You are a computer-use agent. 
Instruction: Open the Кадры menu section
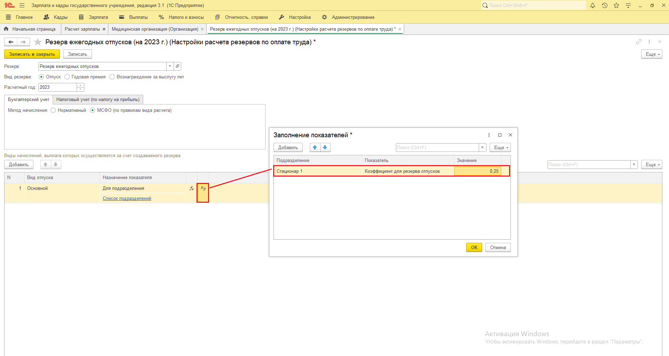tap(56, 17)
